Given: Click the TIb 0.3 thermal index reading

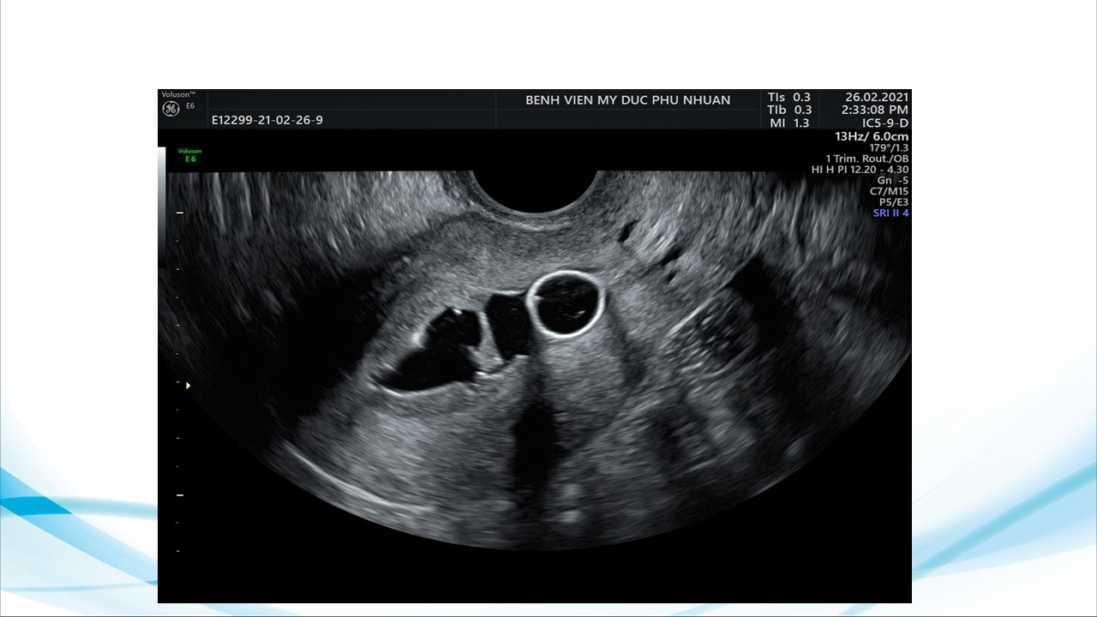Looking at the screenshot, I should pyautogui.click(x=789, y=111).
